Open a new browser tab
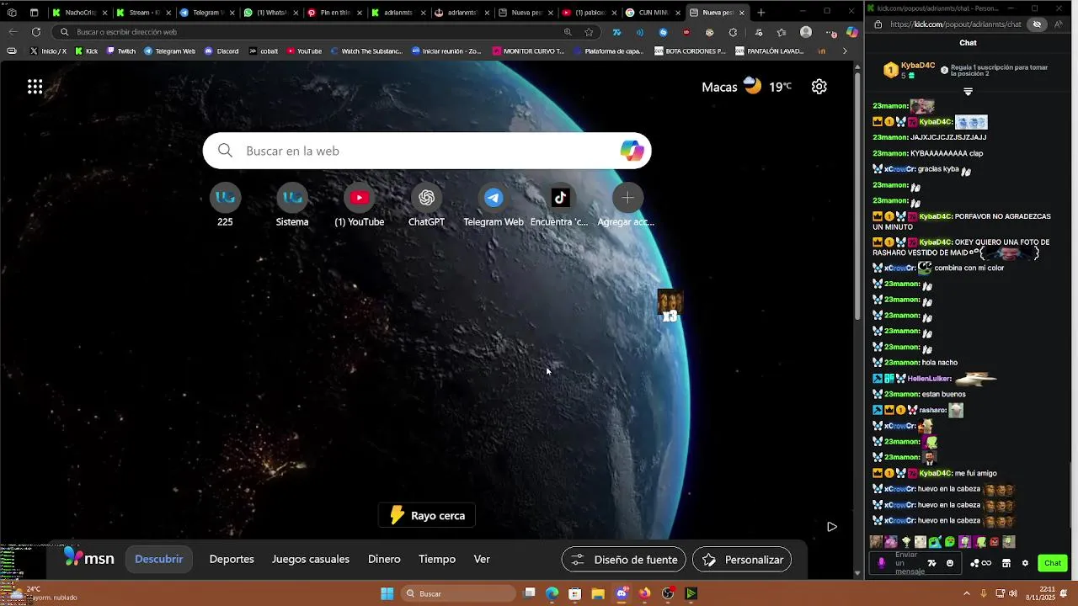The width and height of the screenshot is (1078, 606). pos(761,13)
